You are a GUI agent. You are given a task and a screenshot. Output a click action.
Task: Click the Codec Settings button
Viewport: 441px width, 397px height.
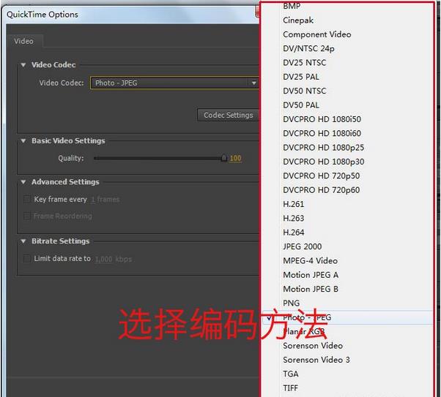coord(228,115)
